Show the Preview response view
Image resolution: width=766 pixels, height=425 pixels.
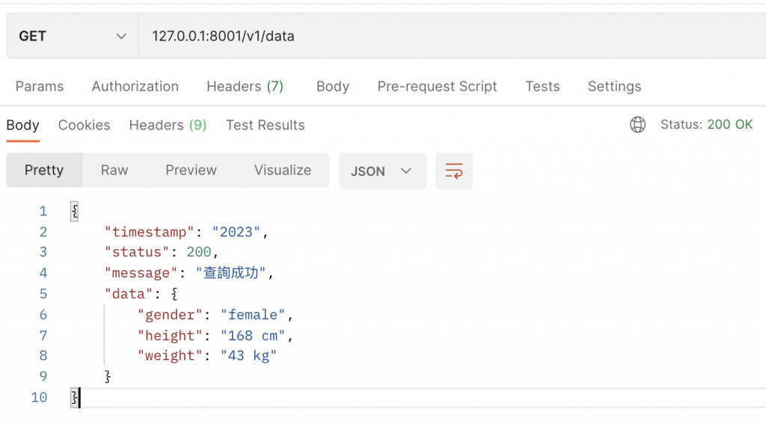pyautogui.click(x=191, y=170)
